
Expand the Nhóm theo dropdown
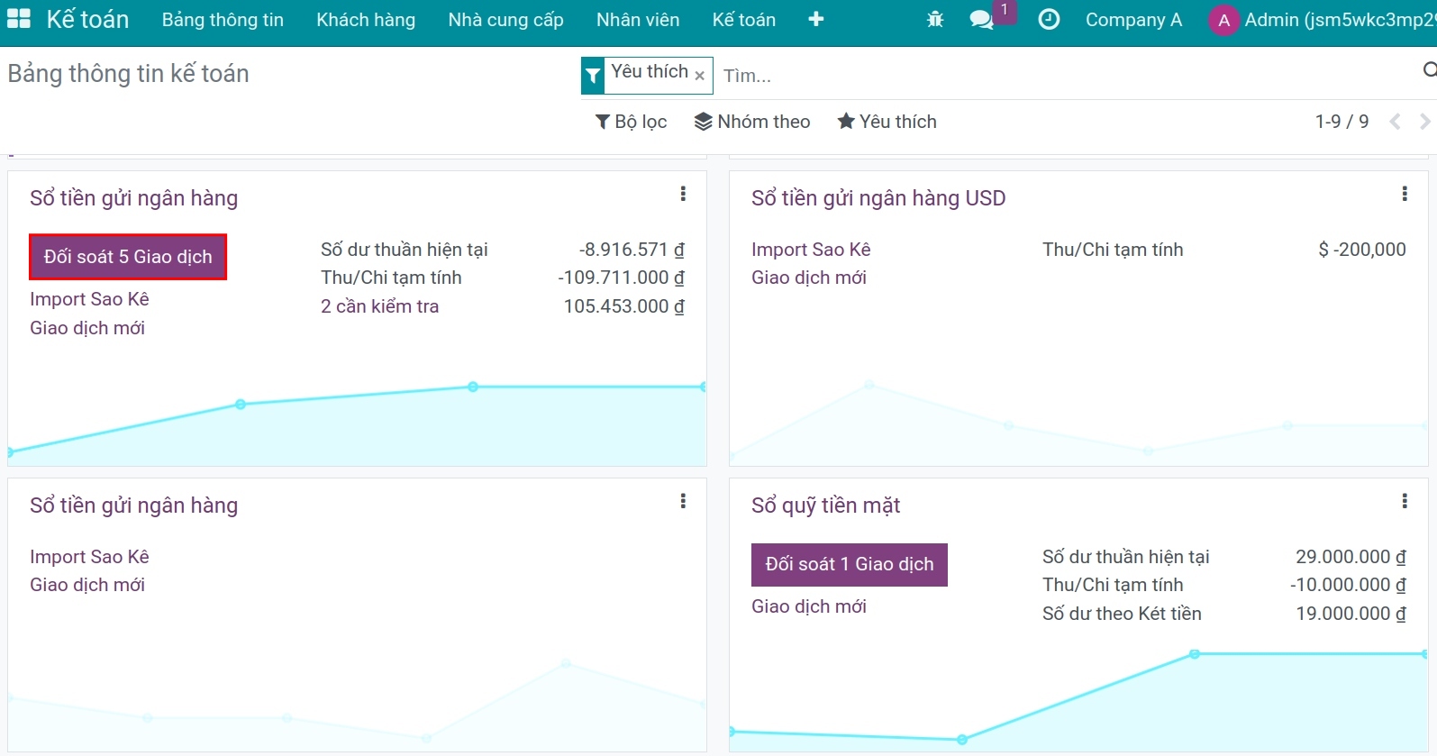tap(752, 122)
